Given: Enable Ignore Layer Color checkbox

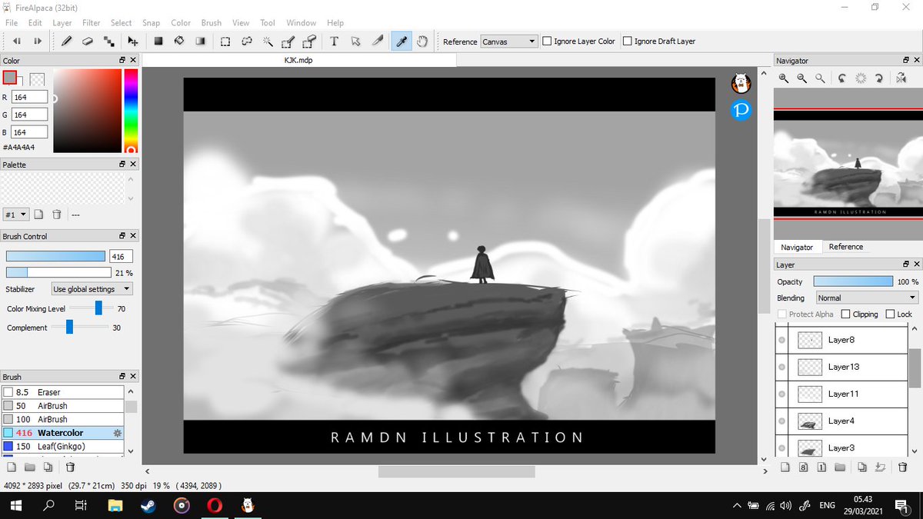Looking at the screenshot, I should point(548,42).
